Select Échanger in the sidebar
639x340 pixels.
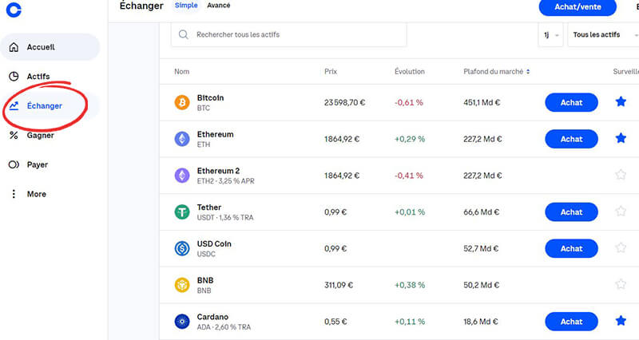coord(50,106)
